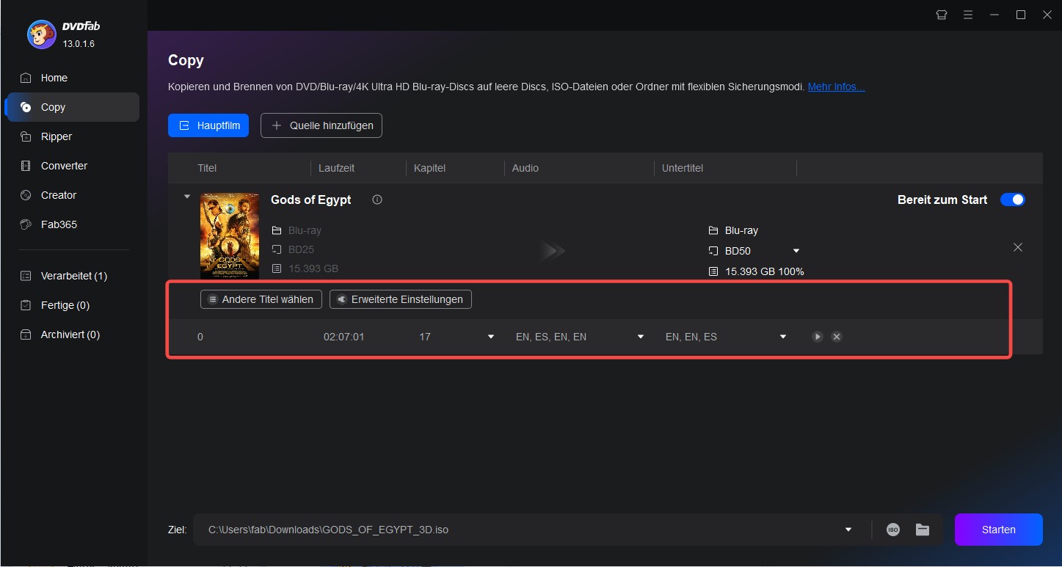Click the Laufzeit column header
1062x567 pixels.
(x=336, y=168)
